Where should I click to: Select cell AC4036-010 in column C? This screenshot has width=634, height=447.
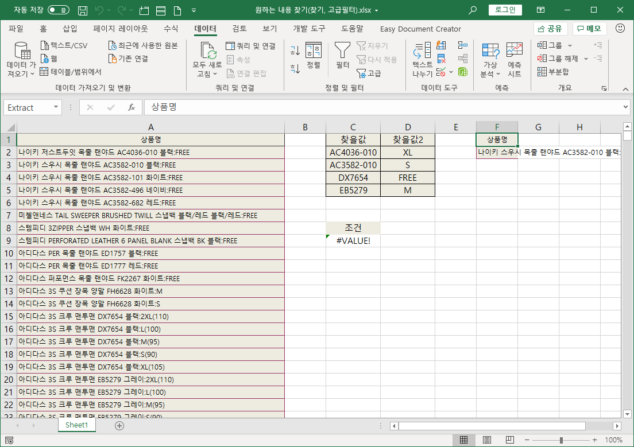point(353,153)
